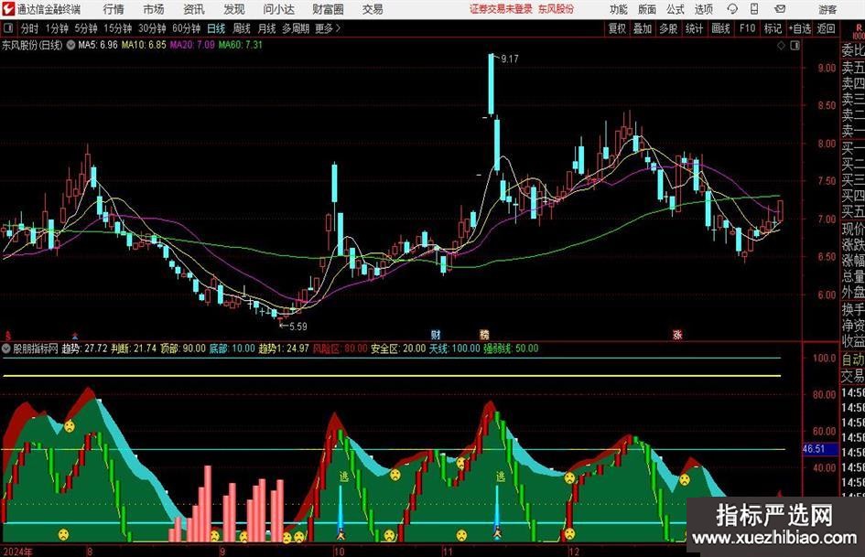Click the 标记 mark toolbar button
This screenshot has height=557, width=865.
pos(773,28)
